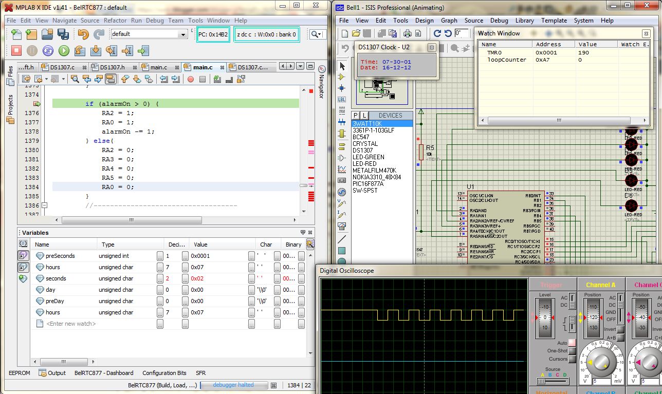Click the red Finish Debugger Session button

tap(16, 50)
